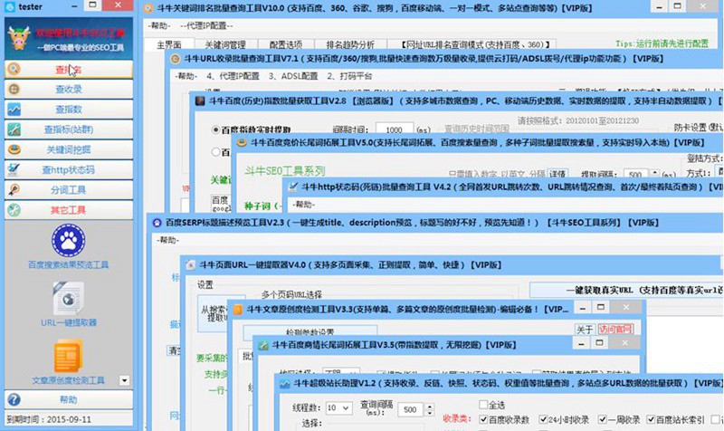Image resolution: width=724 pixels, height=431 pixels.
Task: Launch 百度搜索结果预览工具 paw icon
Action: 68,241
